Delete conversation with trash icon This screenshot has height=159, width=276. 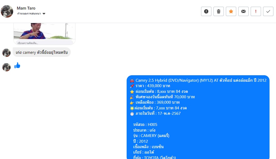tap(219, 11)
